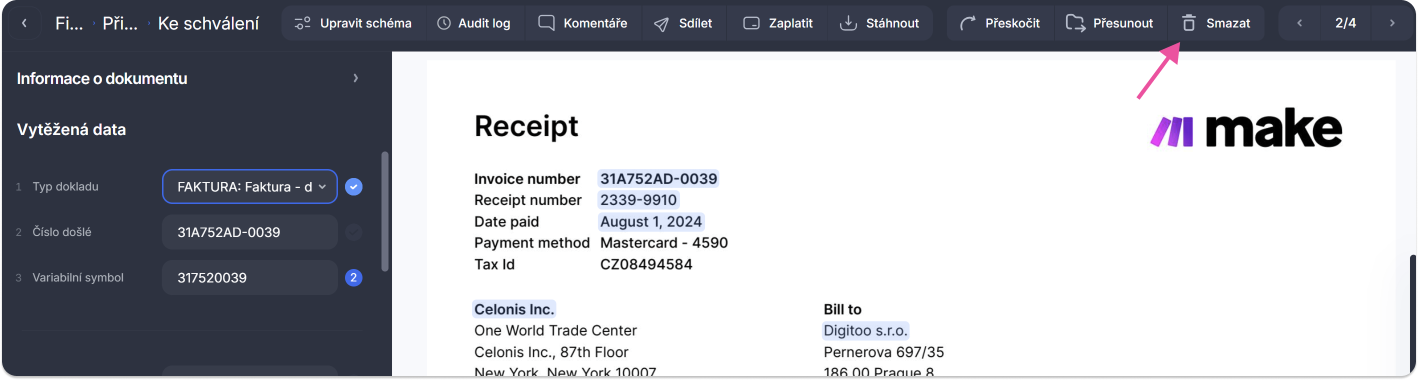This screenshot has height=380, width=1418.
Task: Click the left panel vertical scrollbar
Action: [x=385, y=212]
